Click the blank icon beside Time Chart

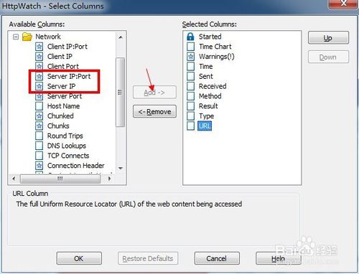[x=190, y=47]
